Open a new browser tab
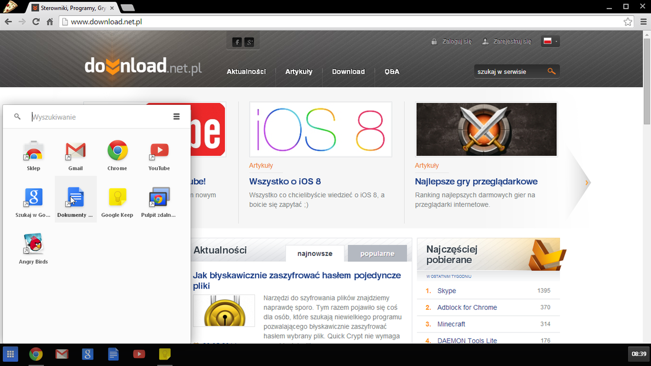The image size is (651, 366). tap(127, 8)
